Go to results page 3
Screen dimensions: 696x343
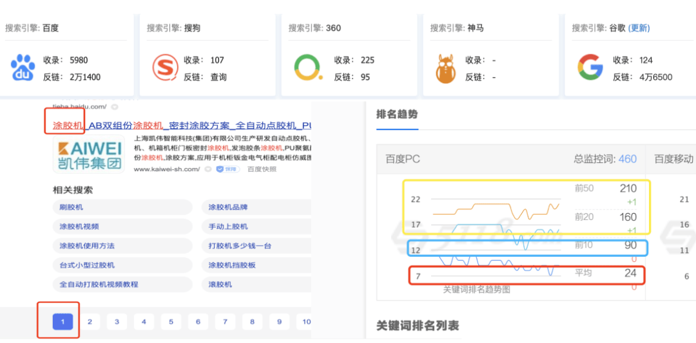tap(117, 322)
